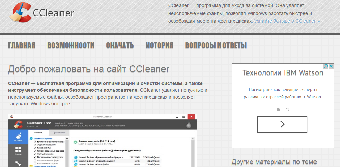The width and height of the screenshot is (340, 167).
Task: Open the ВОПРОСЫ И ОТВЕТЫ page
Action: point(216,45)
